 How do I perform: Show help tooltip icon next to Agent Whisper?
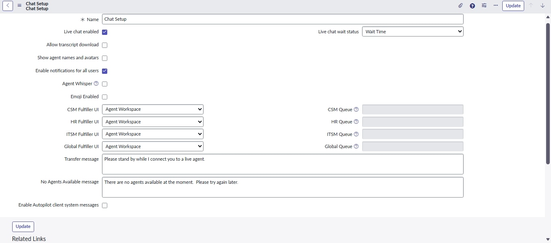point(96,84)
